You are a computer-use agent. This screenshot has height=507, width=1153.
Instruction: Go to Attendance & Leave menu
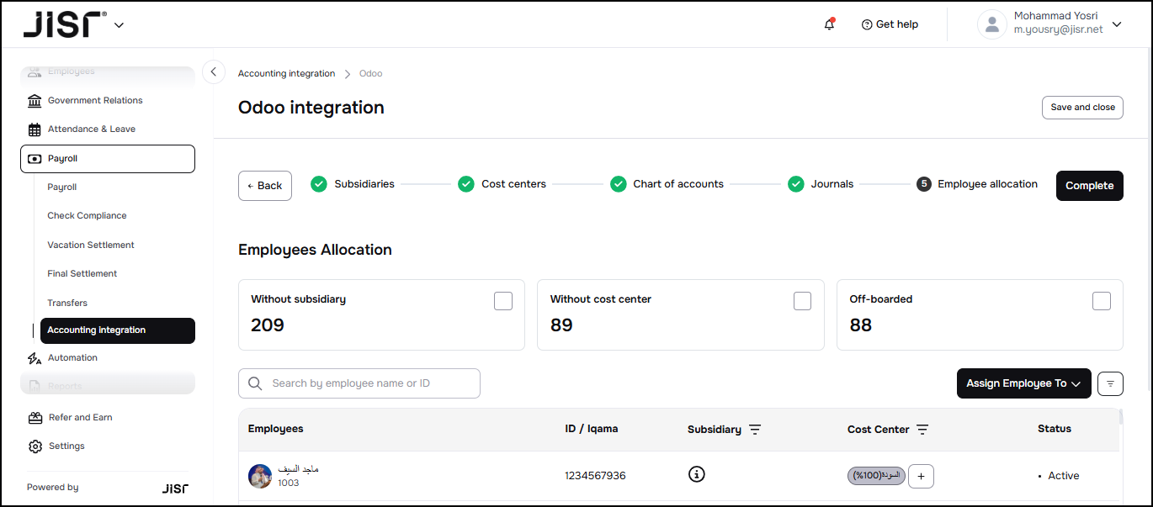[91, 129]
